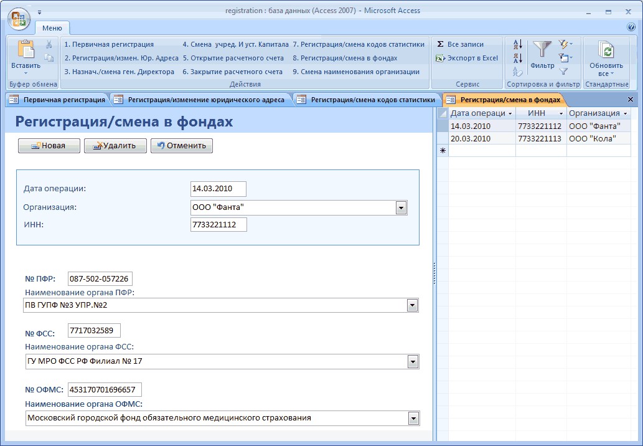Viewport: 643px width, 446px height.
Task: Switch to Регистрация/изменение юридического адреса tab
Action: (201, 100)
